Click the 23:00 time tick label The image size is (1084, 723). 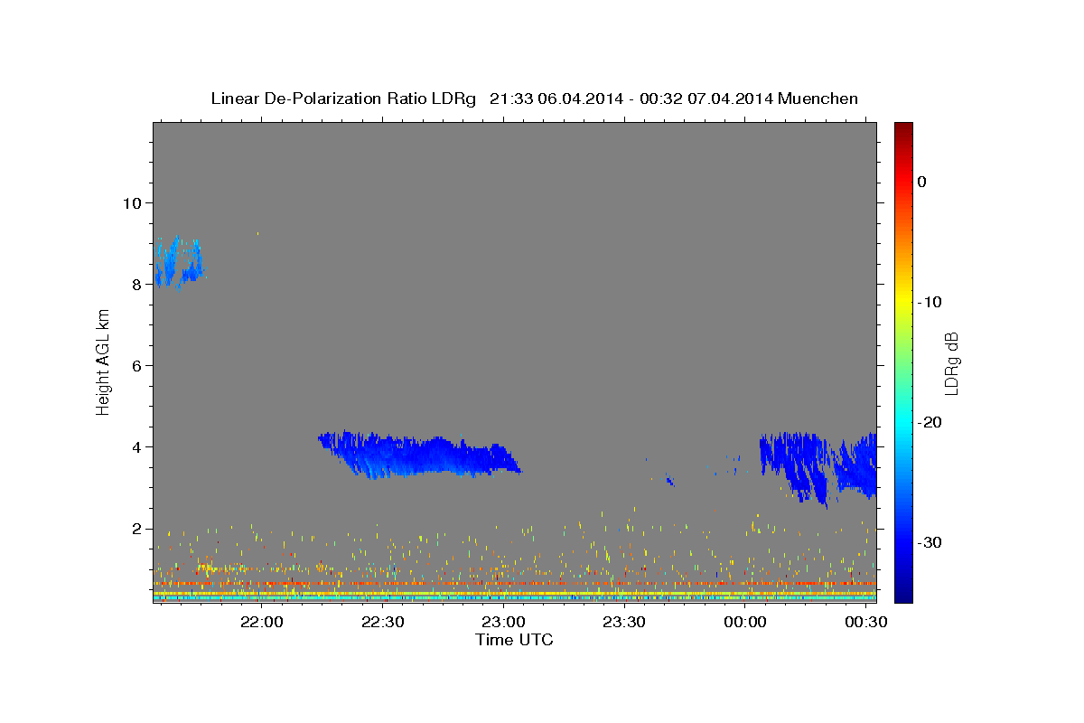503,623
